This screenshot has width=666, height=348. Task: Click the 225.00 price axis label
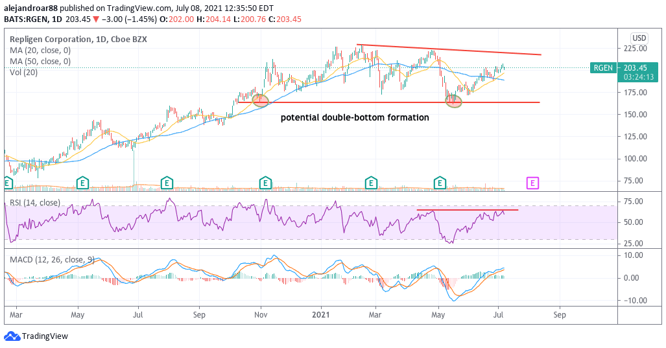pyautogui.click(x=635, y=49)
